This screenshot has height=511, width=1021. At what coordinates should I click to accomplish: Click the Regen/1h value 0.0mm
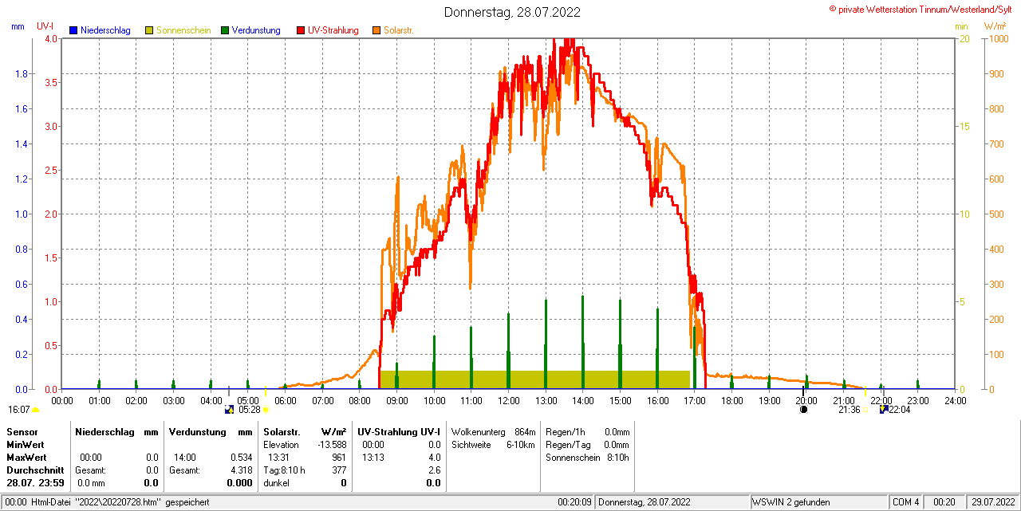coord(617,431)
